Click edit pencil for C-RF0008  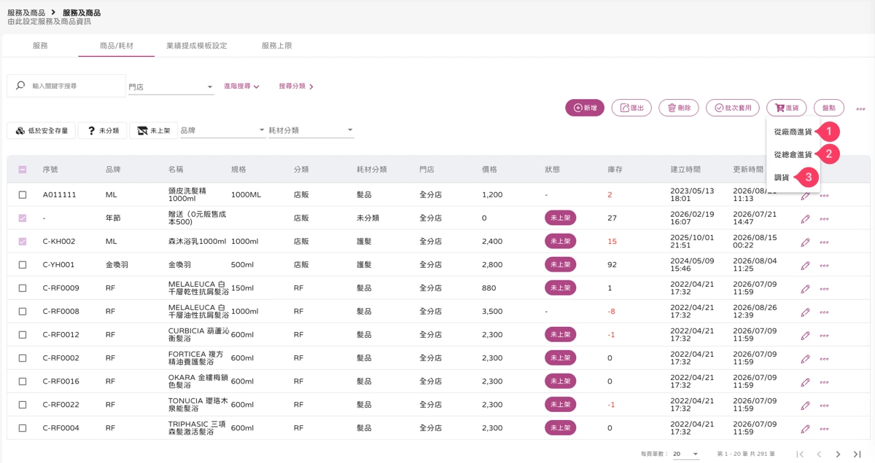(x=805, y=312)
